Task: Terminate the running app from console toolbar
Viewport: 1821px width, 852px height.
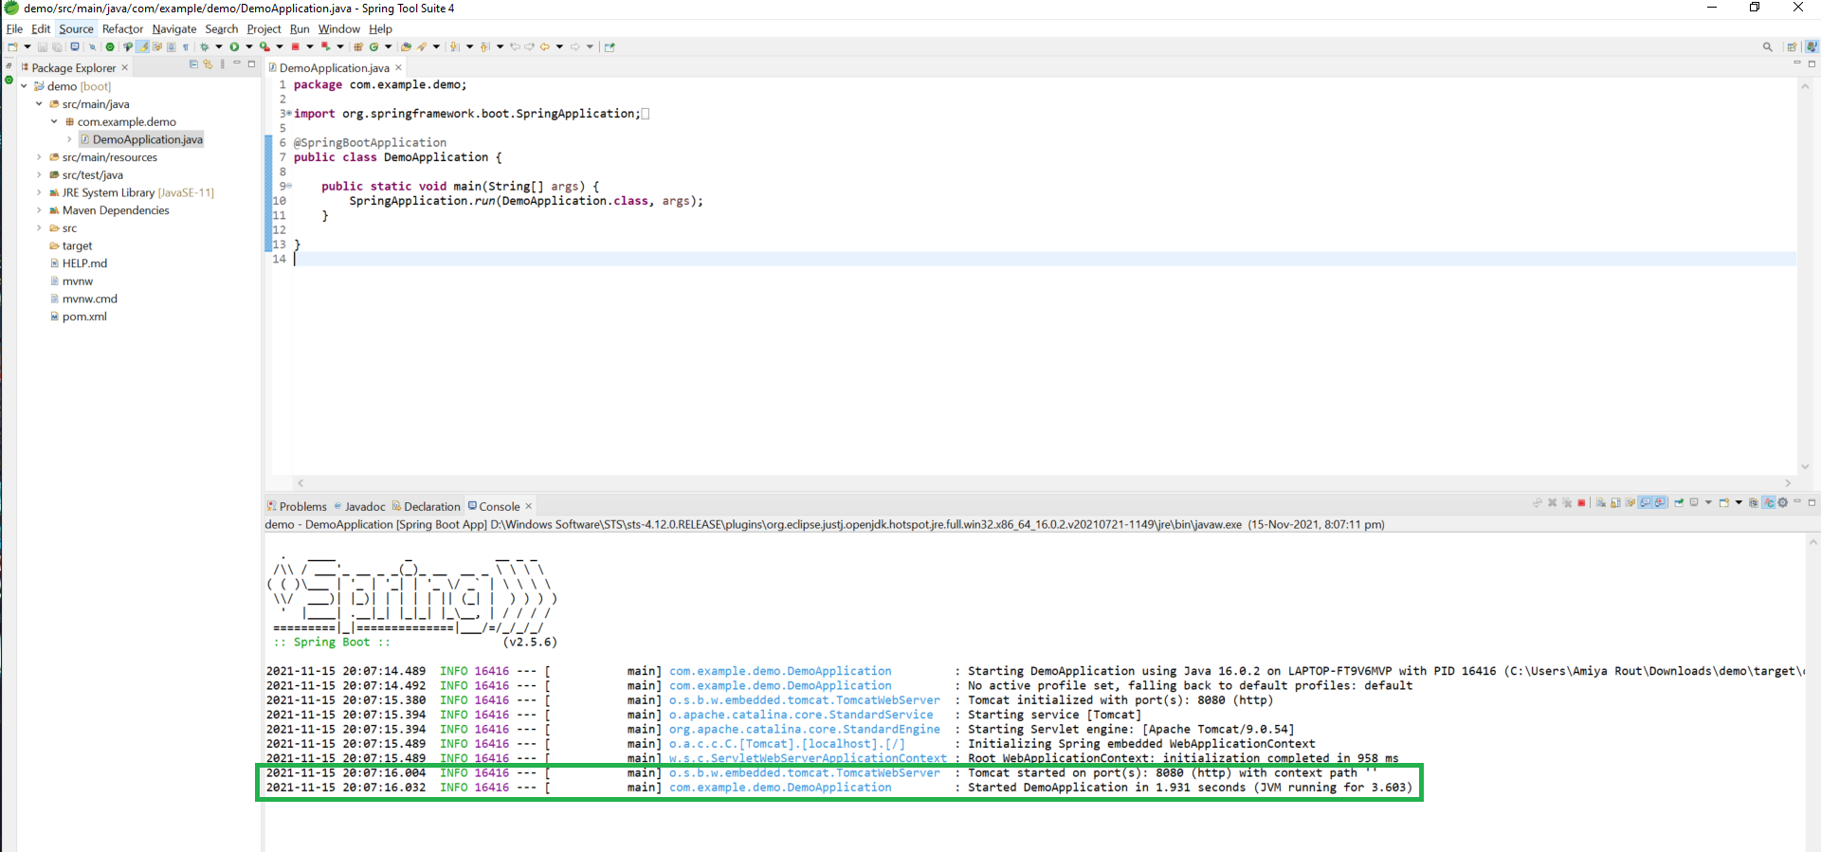Action: tap(1581, 503)
